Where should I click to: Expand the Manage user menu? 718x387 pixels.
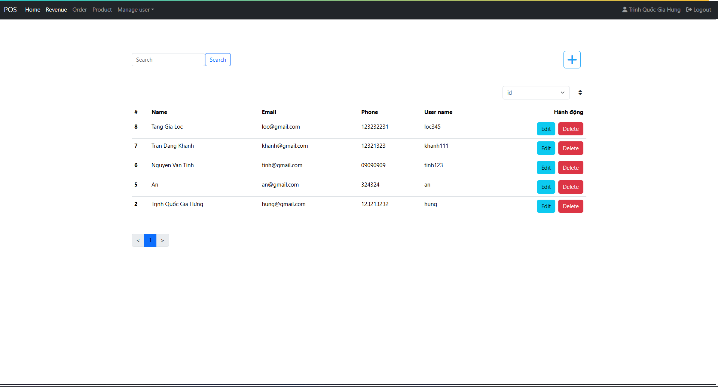135,10
